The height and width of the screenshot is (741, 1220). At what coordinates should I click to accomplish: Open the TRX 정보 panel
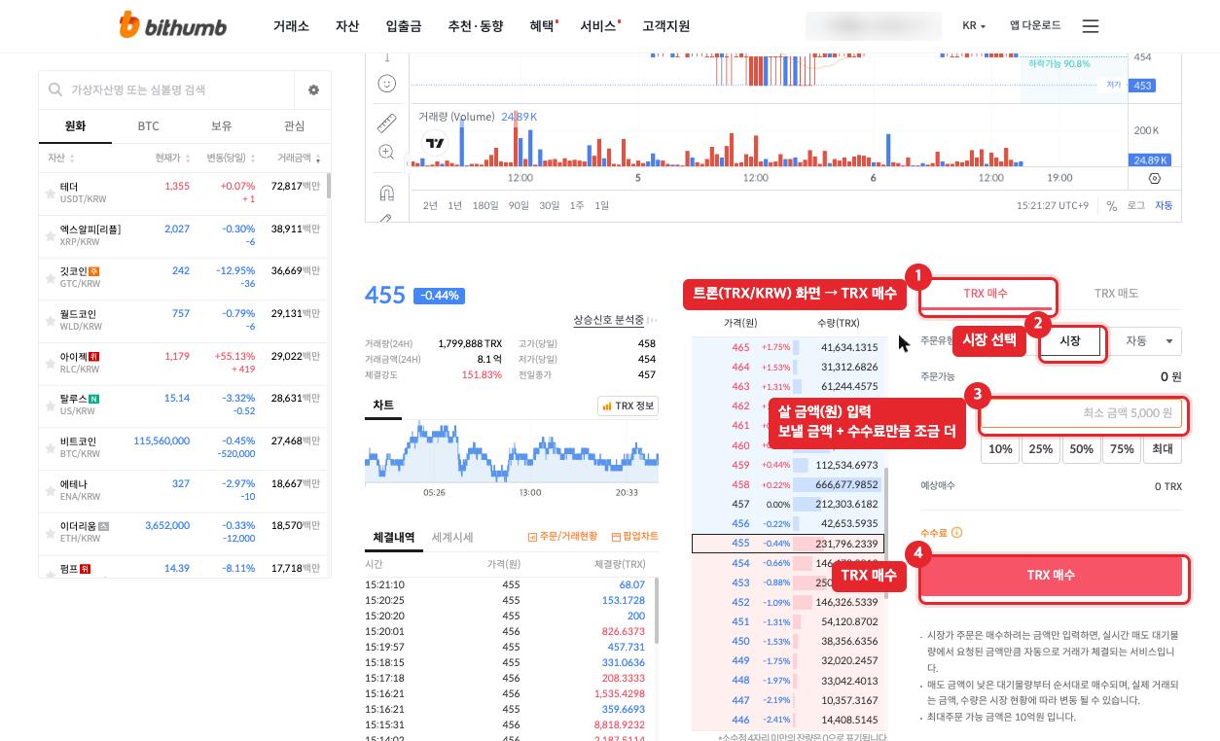pyautogui.click(x=628, y=406)
